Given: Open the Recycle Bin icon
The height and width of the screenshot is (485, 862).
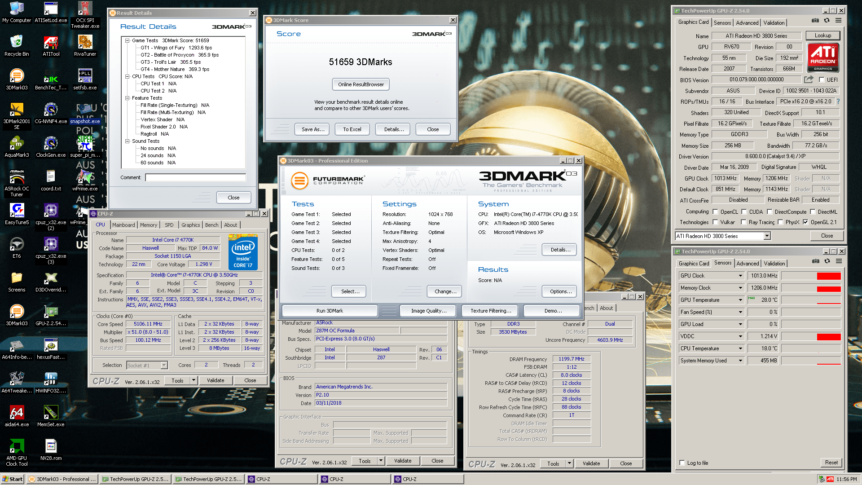Looking at the screenshot, I should click(17, 45).
